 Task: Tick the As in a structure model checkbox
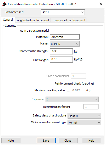point(51,31)
